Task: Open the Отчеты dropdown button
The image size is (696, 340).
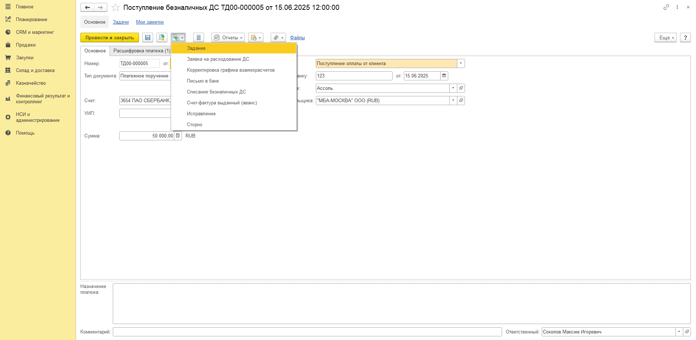Action: click(228, 37)
